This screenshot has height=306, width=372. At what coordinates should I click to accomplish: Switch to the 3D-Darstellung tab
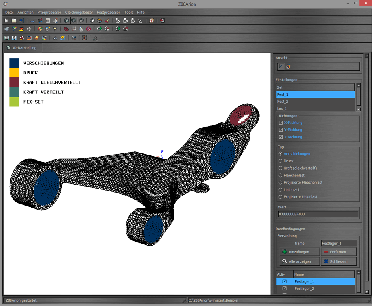[23, 47]
